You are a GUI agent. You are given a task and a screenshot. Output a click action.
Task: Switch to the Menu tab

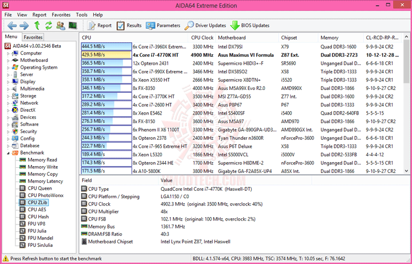click(x=11, y=37)
